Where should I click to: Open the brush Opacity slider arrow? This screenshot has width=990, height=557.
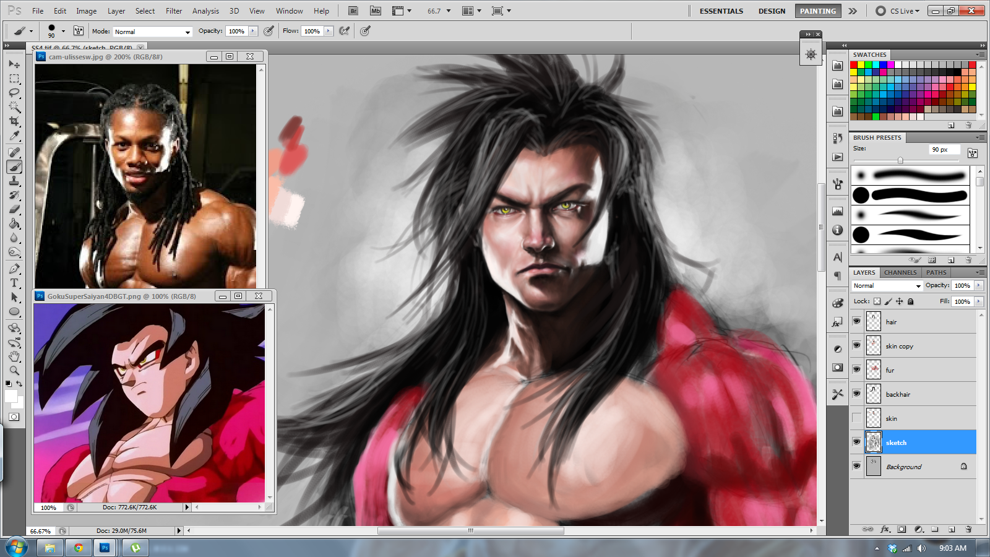pos(252,31)
